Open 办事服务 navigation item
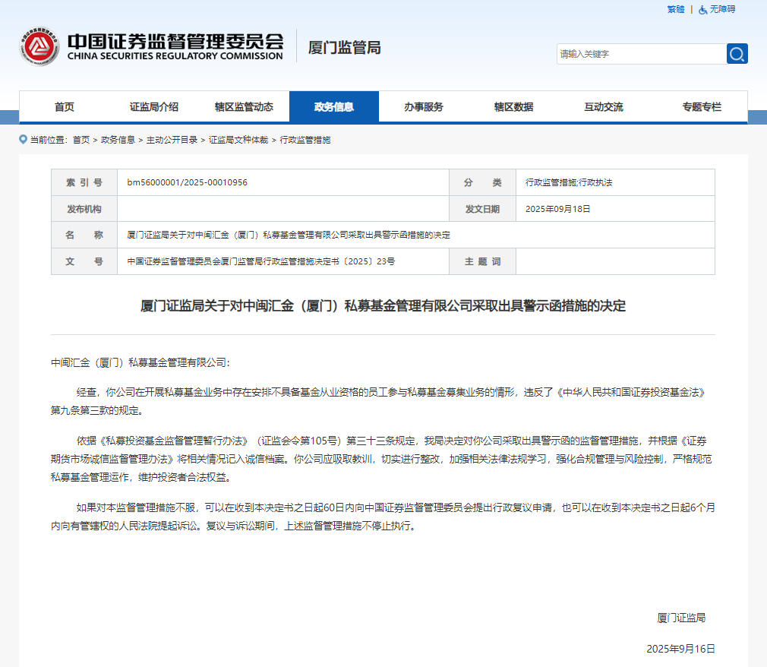 [424, 107]
